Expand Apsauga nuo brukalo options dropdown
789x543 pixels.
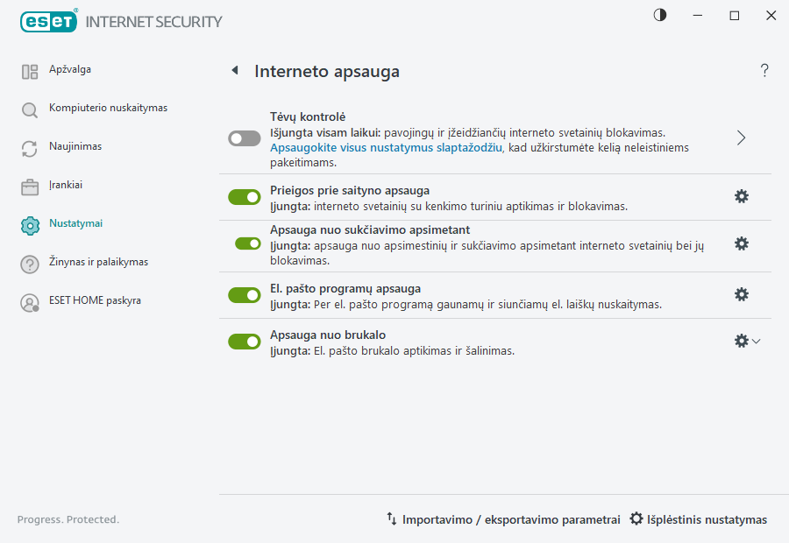pyautogui.click(x=757, y=342)
